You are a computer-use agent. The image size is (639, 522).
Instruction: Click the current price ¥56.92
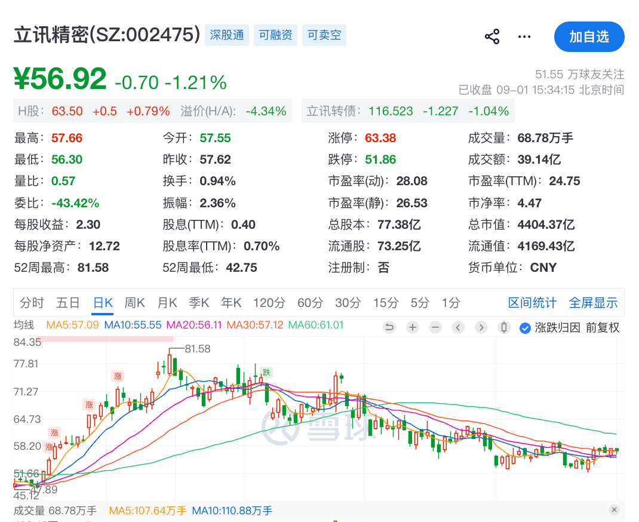pyautogui.click(x=60, y=79)
